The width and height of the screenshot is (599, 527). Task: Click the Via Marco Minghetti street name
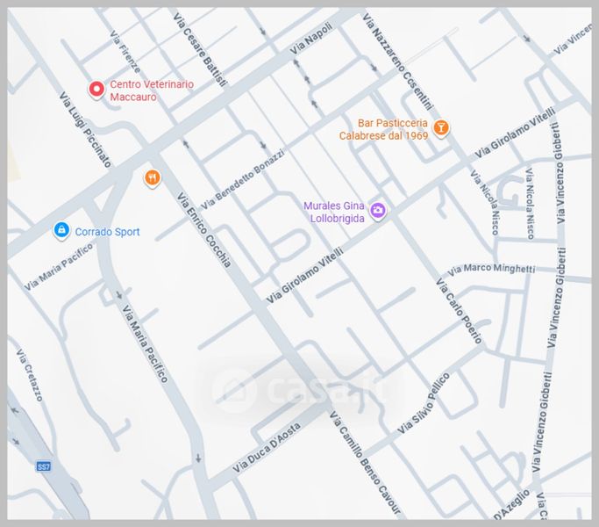click(x=490, y=268)
